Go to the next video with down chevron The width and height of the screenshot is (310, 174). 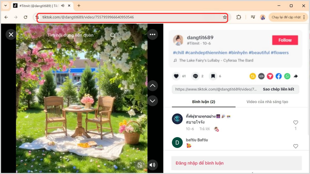coord(152,101)
